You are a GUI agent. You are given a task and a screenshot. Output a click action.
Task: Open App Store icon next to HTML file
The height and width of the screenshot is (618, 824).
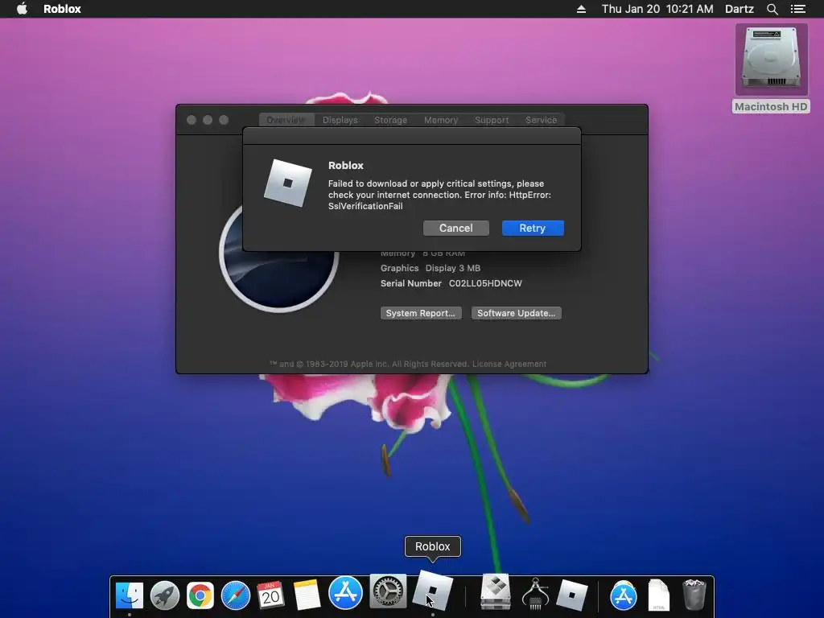click(x=624, y=596)
